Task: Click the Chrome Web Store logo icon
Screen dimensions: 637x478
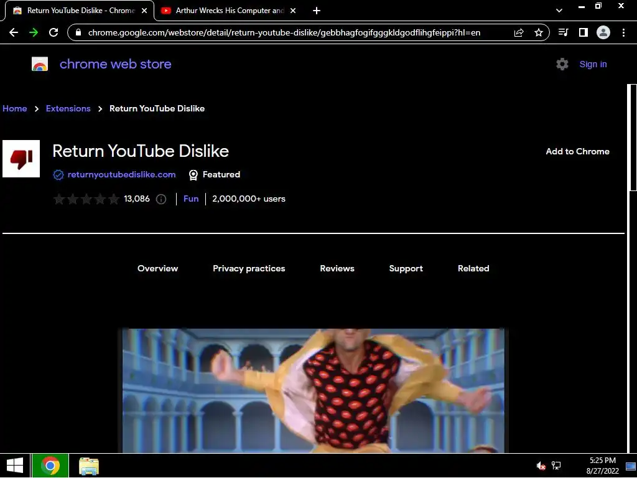Action: click(40, 64)
